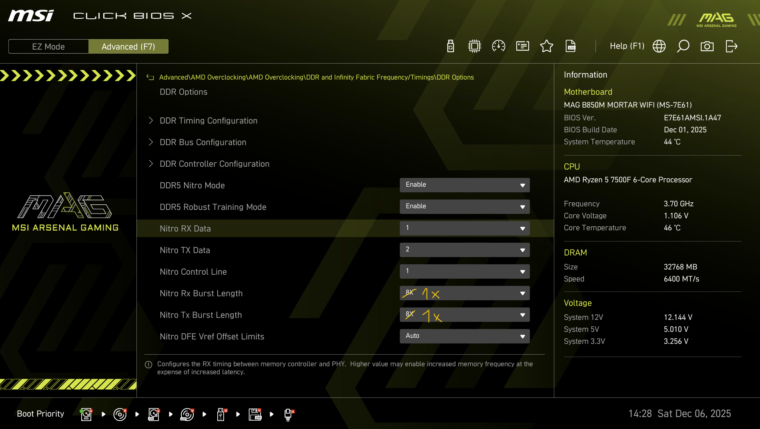Image resolution: width=760 pixels, height=429 pixels.
Task: Click the Favorites star icon
Action: [547, 46]
